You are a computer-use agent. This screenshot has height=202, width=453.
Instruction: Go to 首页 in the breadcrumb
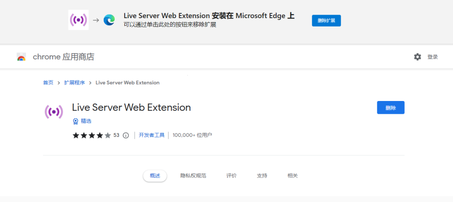[x=48, y=83]
